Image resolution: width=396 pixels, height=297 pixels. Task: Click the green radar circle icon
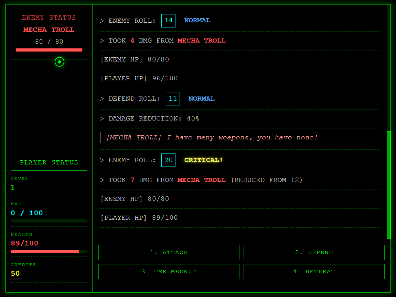click(x=60, y=62)
